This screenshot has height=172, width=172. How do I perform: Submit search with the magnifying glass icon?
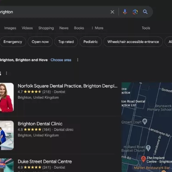pyautogui.click(x=145, y=12)
